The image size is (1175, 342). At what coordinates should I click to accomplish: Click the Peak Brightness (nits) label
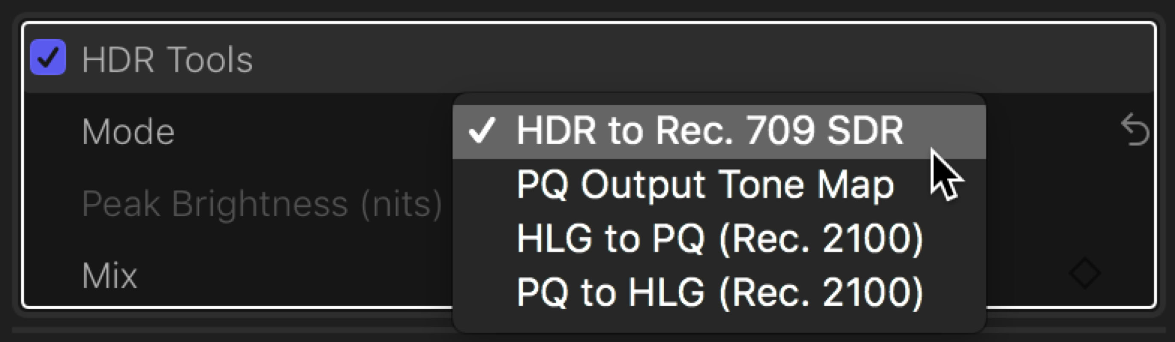(x=262, y=204)
